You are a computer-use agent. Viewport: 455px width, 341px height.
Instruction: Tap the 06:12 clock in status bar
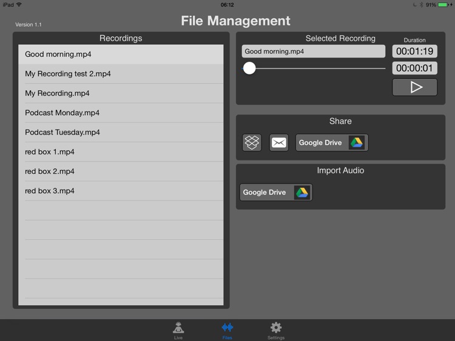[227, 5]
